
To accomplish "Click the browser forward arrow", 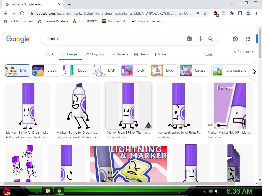I will (14, 13).
